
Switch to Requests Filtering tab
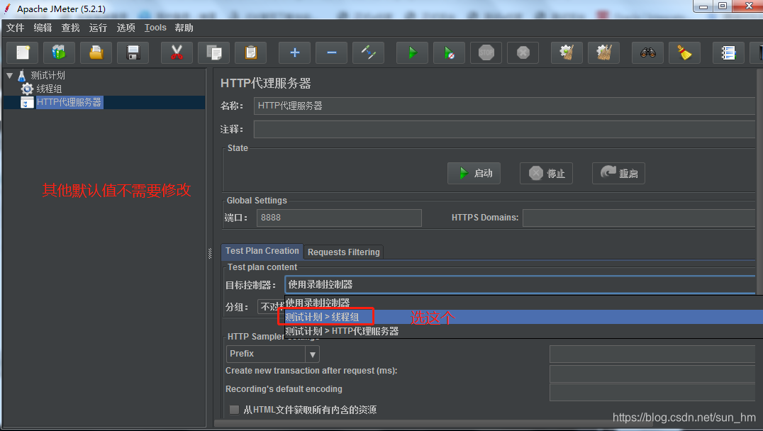pos(343,252)
